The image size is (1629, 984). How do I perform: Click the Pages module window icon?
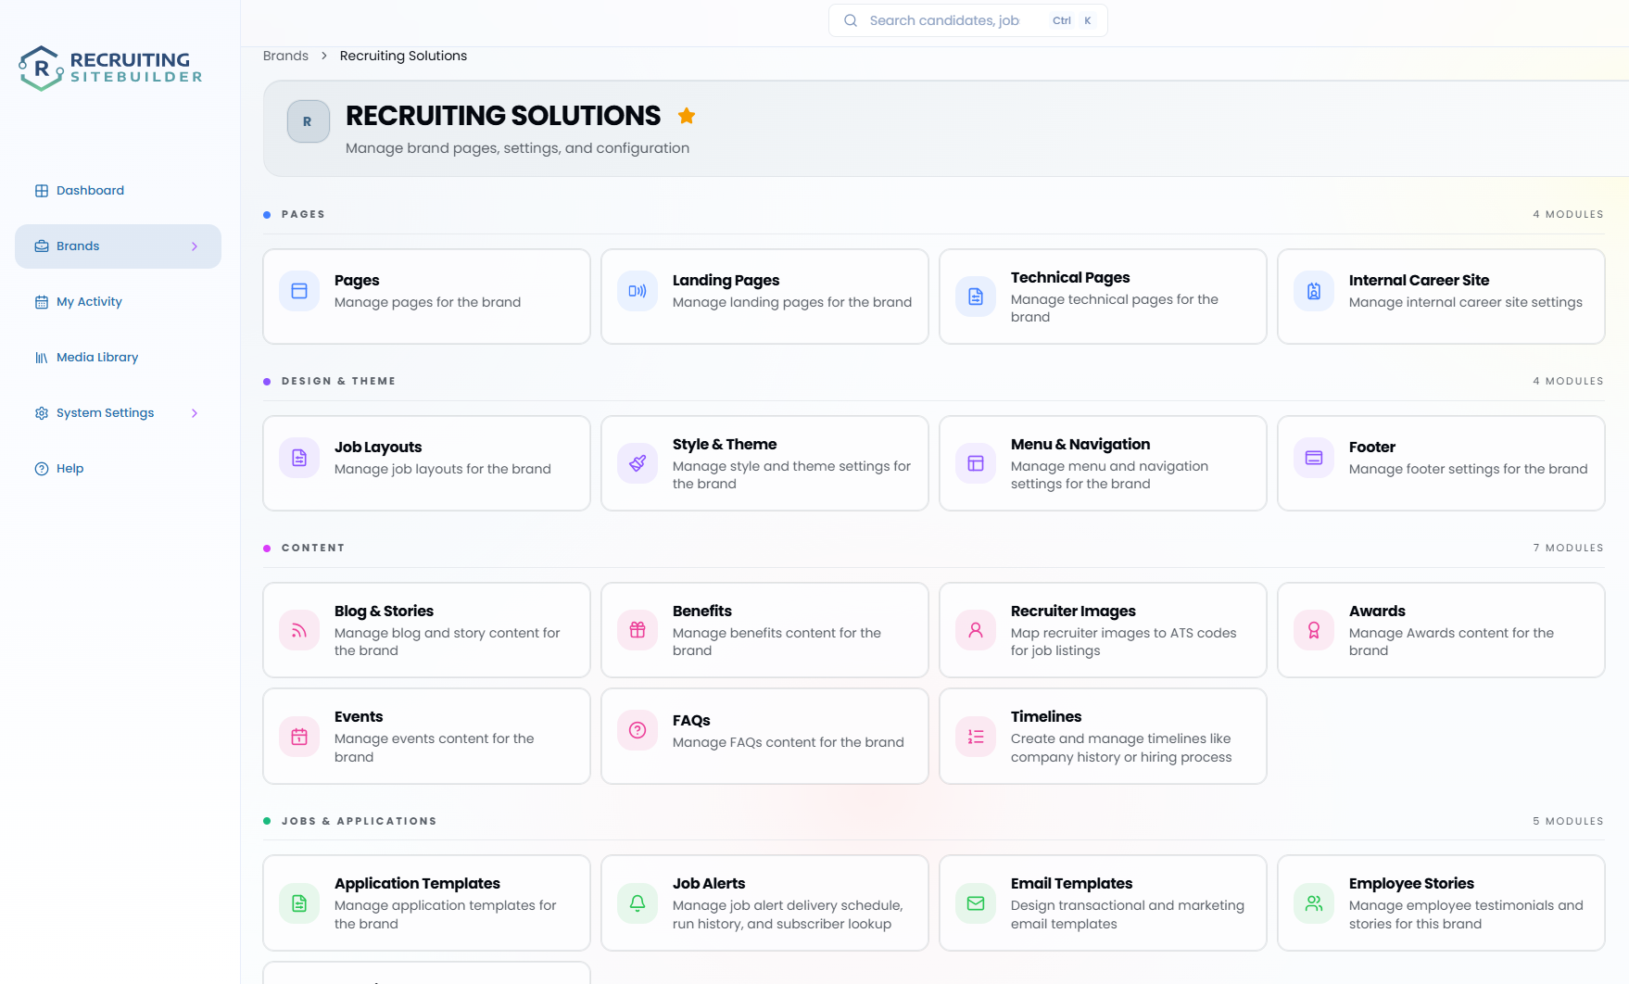[299, 291]
